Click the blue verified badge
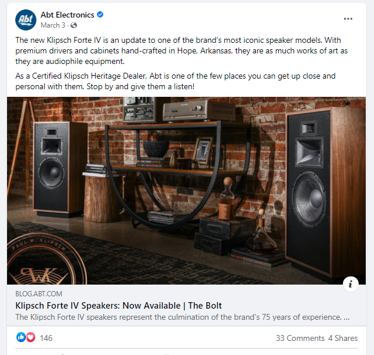Image resolution: width=374 pixels, height=355 pixels. pos(100,15)
